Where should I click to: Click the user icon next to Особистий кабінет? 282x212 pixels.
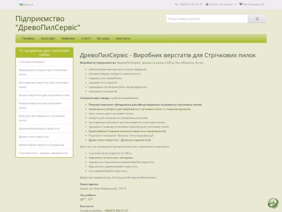207,4
